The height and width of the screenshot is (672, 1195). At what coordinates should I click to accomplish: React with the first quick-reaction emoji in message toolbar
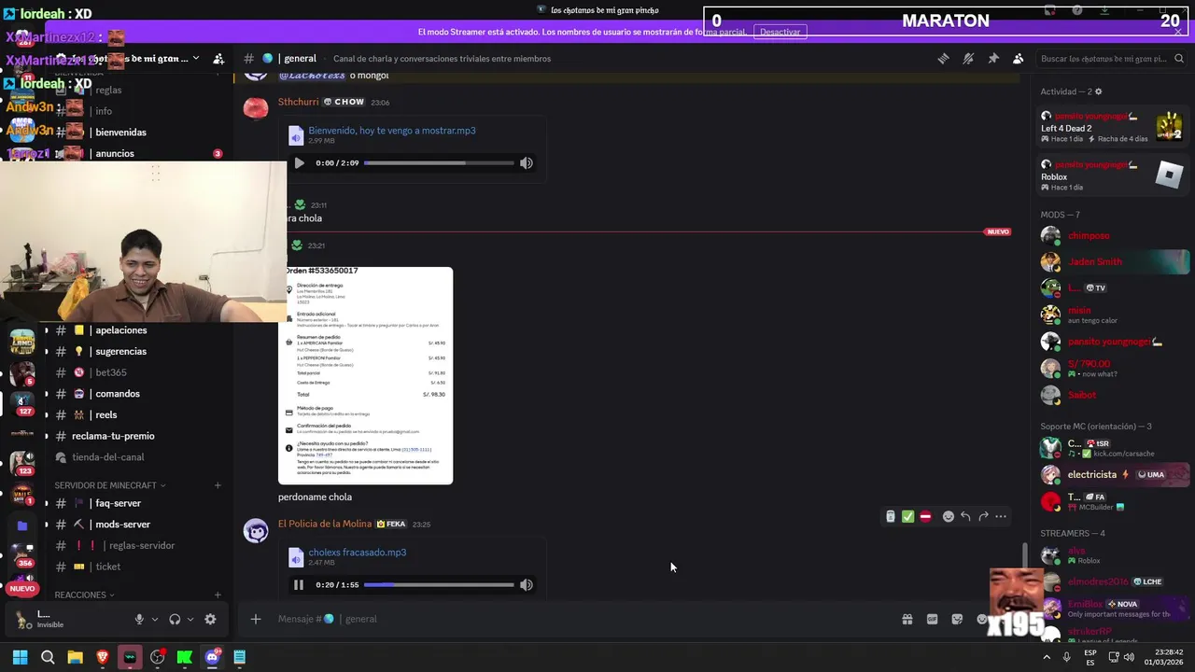[891, 516]
